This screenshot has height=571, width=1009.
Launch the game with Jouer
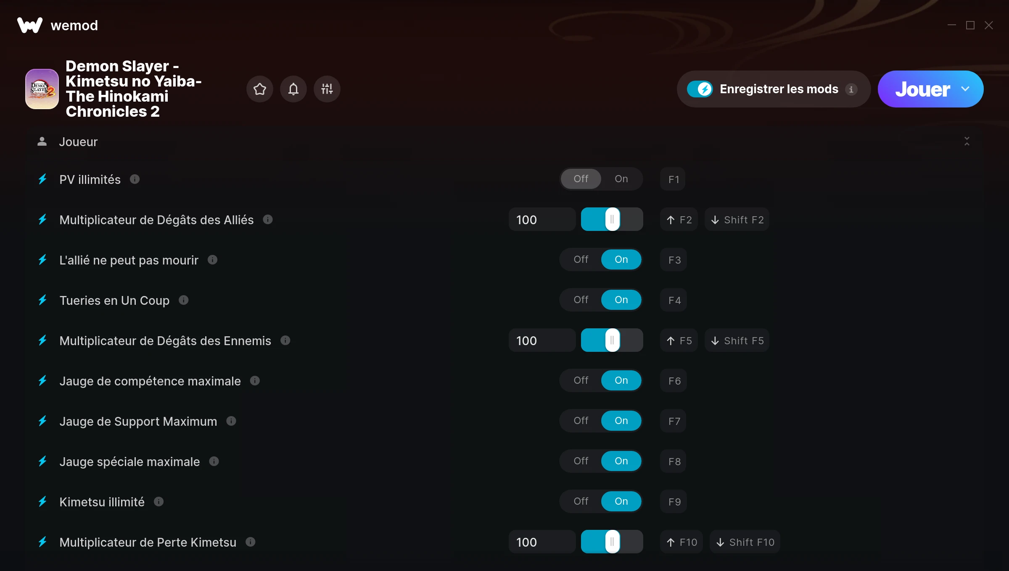[923, 89]
